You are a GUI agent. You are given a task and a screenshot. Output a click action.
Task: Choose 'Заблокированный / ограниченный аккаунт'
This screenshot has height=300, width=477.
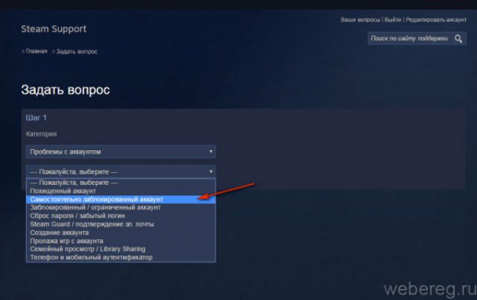[121, 207]
